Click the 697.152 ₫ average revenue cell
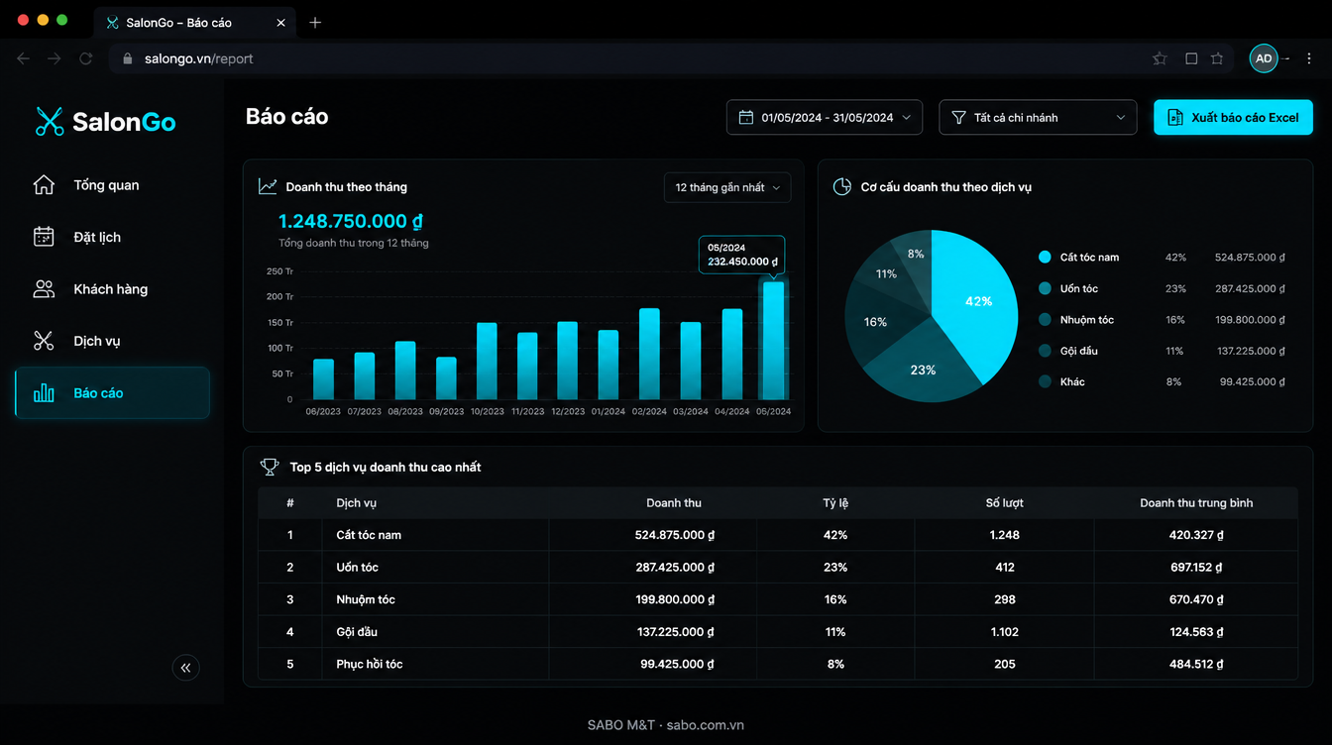The height and width of the screenshot is (745, 1332). [1196, 568]
